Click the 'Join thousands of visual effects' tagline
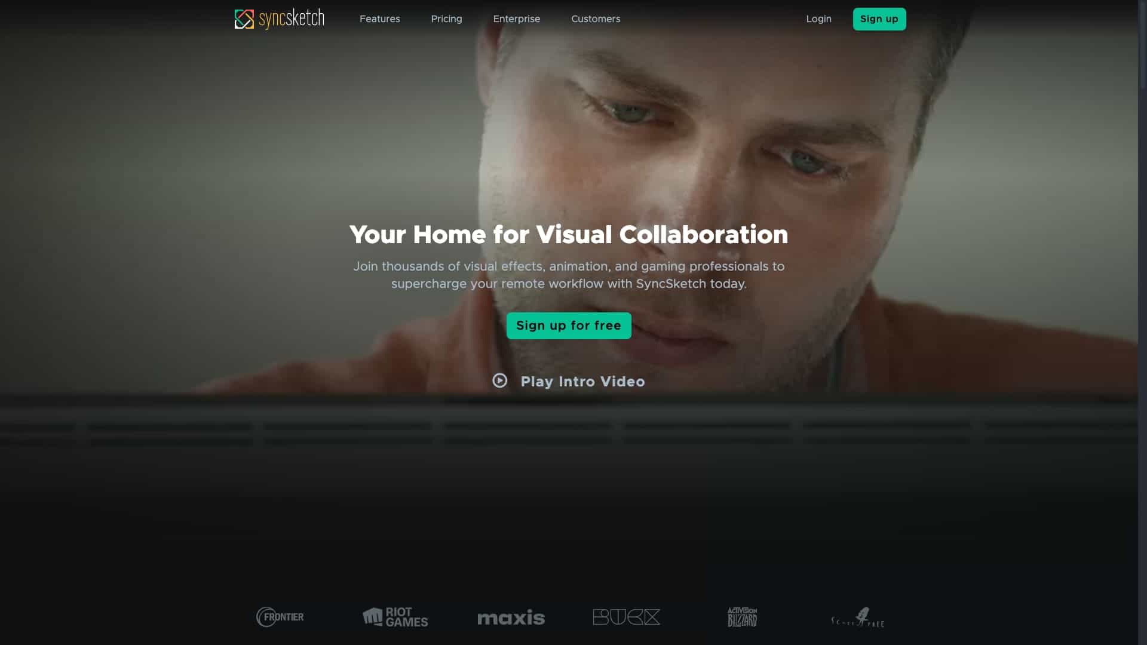1147x645 pixels. click(569, 275)
